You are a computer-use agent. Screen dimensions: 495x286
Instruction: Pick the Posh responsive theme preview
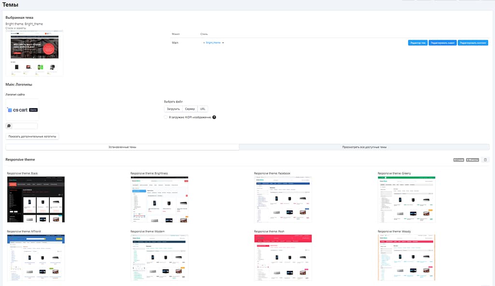pyautogui.click(x=283, y=257)
